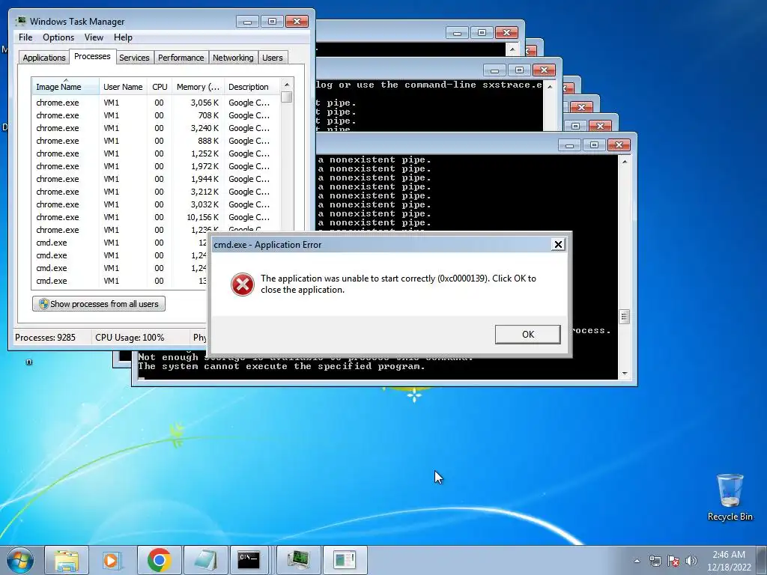This screenshot has width=767, height=575.
Task: Select chrome.exe row using 888 K
Action: [156, 141]
